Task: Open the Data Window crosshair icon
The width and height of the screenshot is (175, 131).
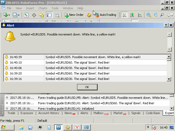Action: (x=34, y=15)
